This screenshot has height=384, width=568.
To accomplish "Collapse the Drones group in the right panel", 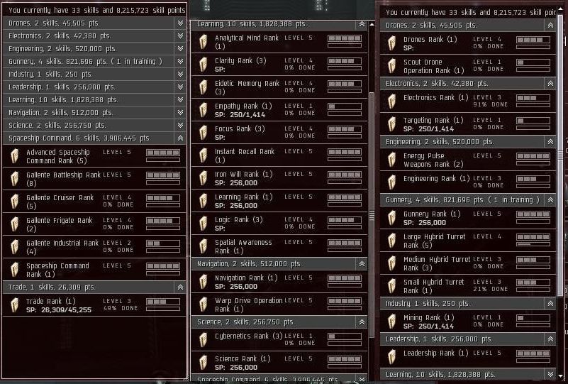I will tap(550, 25).
